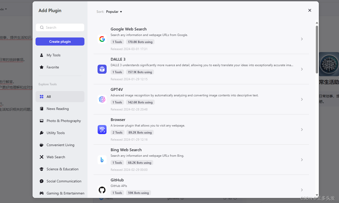Click the 2 Tools tag on Browser
This screenshot has width=339, height=203.
point(117,133)
